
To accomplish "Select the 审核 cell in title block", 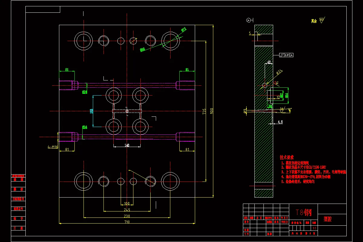I will point(246,230).
